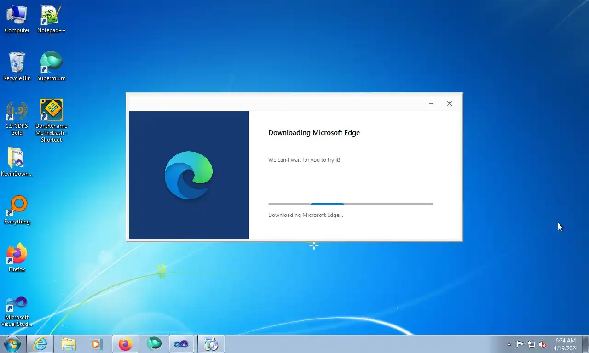Select the Microsoft Visual Studio shortcut
The height and width of the screenshot is (353, 589).
17,311
